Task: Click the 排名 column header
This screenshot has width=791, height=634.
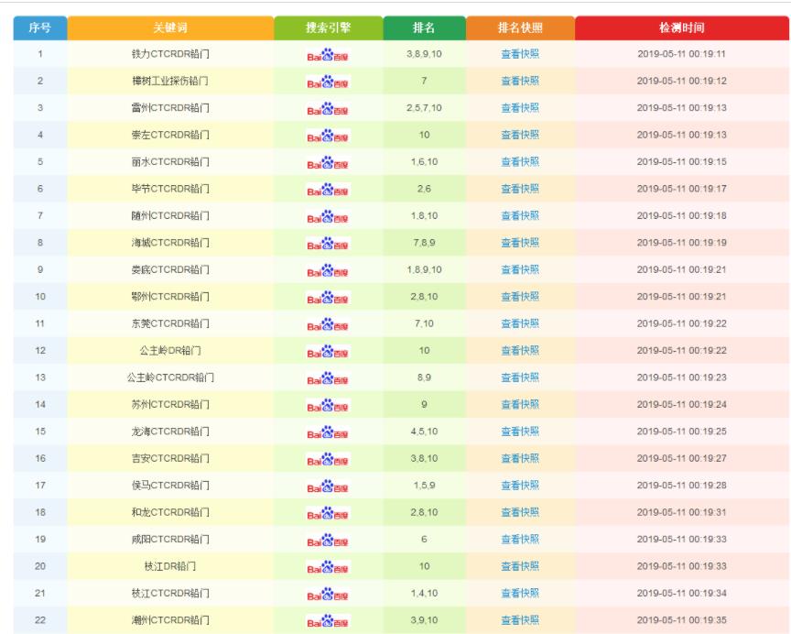Action: point(424,27)
